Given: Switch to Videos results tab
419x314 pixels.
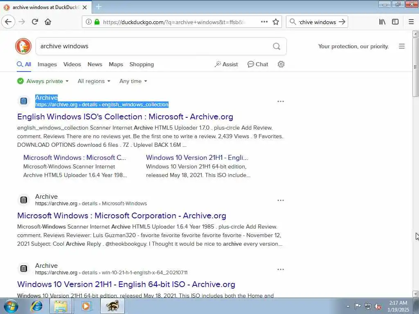Looking at the screenshot, I should tap(72, 64).
